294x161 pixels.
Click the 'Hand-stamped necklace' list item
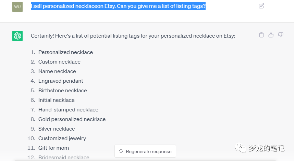[68, 110]
